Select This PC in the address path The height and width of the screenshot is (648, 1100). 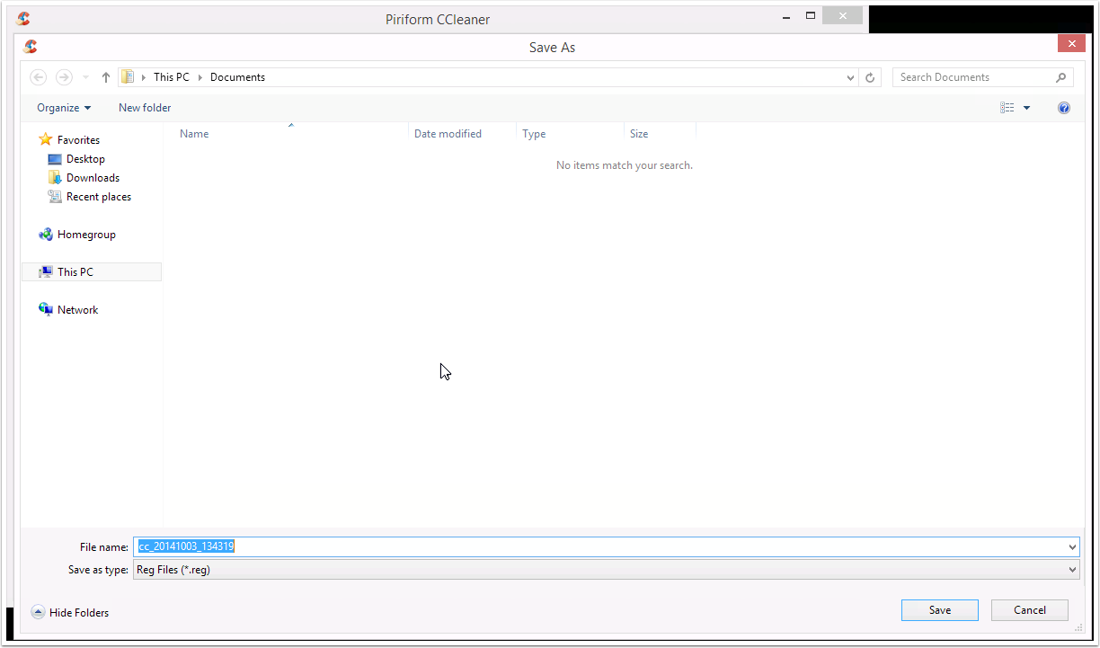pos(172,77)
